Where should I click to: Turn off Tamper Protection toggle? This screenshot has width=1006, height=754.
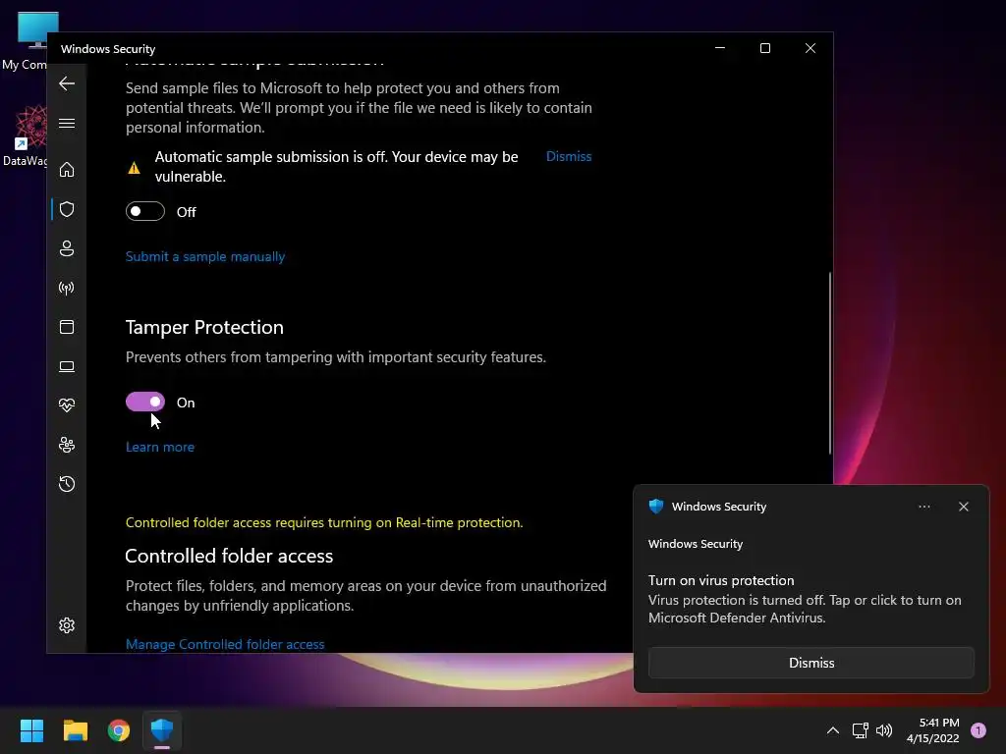click(x=145, y=402)
